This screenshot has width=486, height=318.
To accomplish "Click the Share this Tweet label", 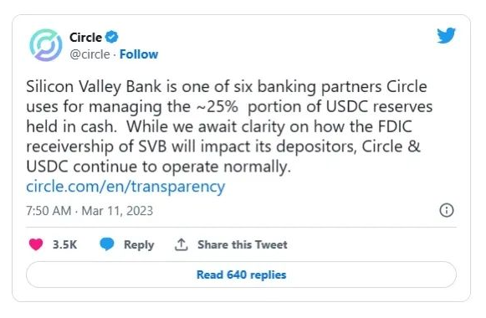I will (243, 244).
